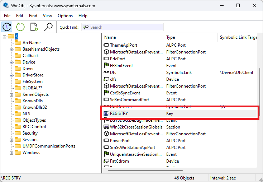Expand the Sessions tree node
263x182 pixels.
11,140
